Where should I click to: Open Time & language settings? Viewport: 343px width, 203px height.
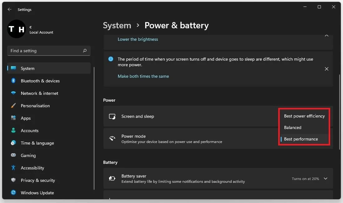(49, 143)
